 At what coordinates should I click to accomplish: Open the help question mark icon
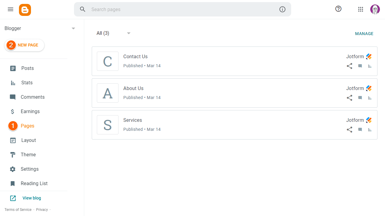338,9
